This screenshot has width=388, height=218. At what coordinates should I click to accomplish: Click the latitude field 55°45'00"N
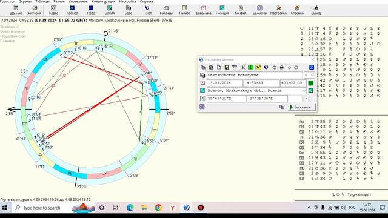click(226, 99)
